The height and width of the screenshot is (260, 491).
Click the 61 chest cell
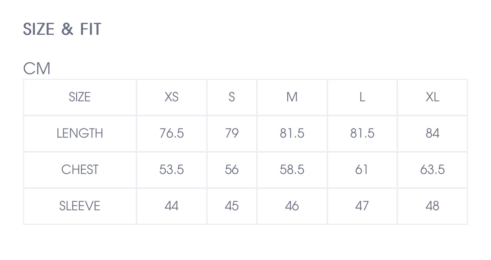coord(362,170)
